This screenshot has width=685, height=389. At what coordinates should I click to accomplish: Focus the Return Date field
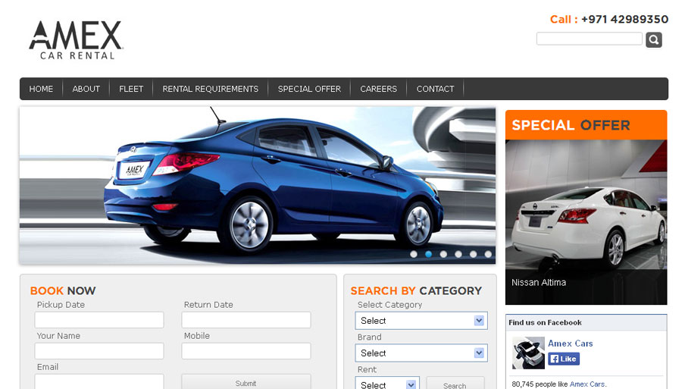click(x=246, y=320)
